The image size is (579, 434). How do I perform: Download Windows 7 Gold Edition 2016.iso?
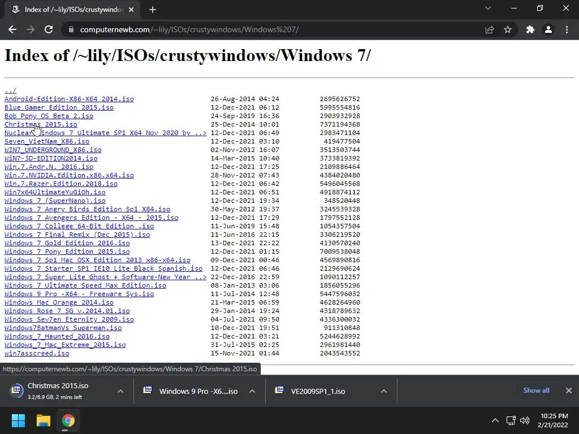coord(67,243)
